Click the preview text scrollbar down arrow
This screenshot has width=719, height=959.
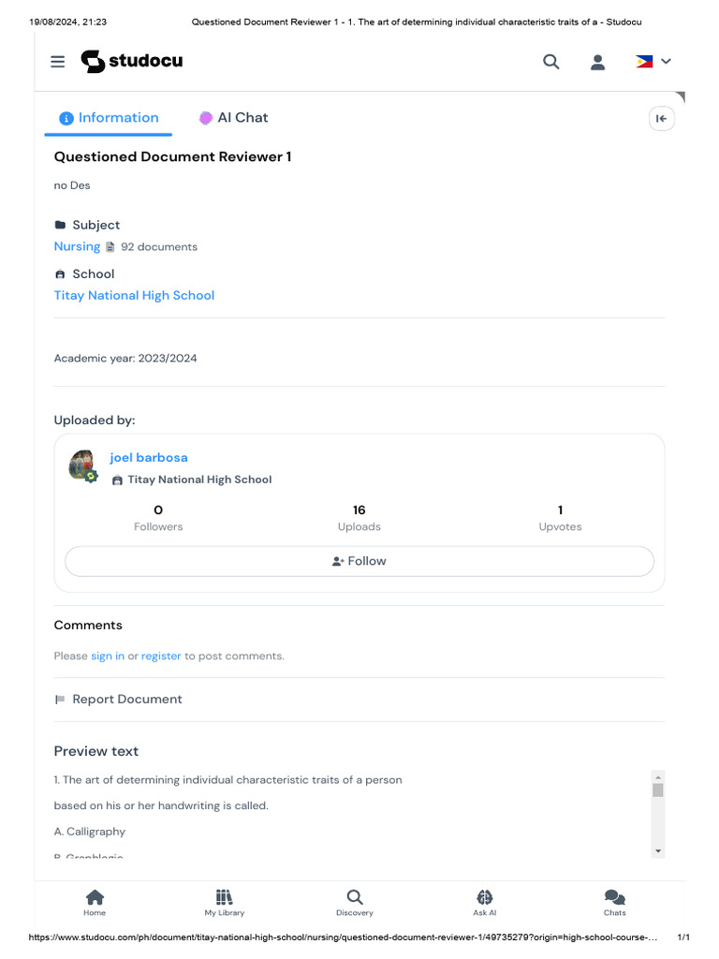[658, 850]
